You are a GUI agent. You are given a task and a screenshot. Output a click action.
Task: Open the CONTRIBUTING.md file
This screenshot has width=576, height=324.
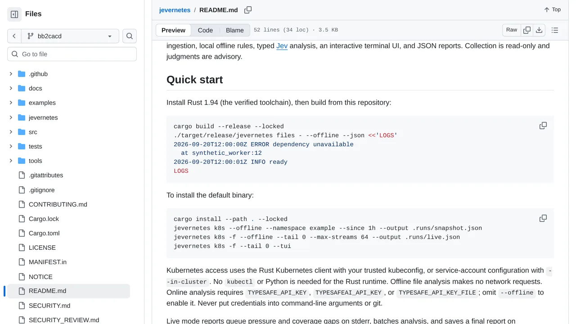click(x=58, y=204)
